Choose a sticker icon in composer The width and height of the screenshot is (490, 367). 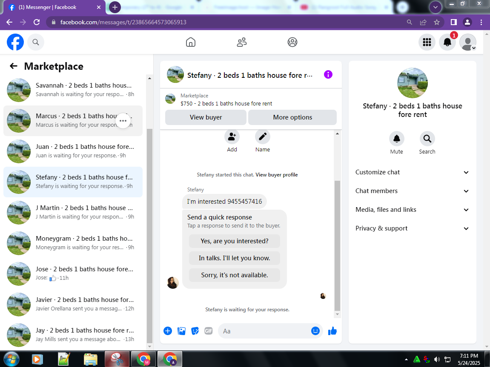pyautogui.click(x=195, y=331)
